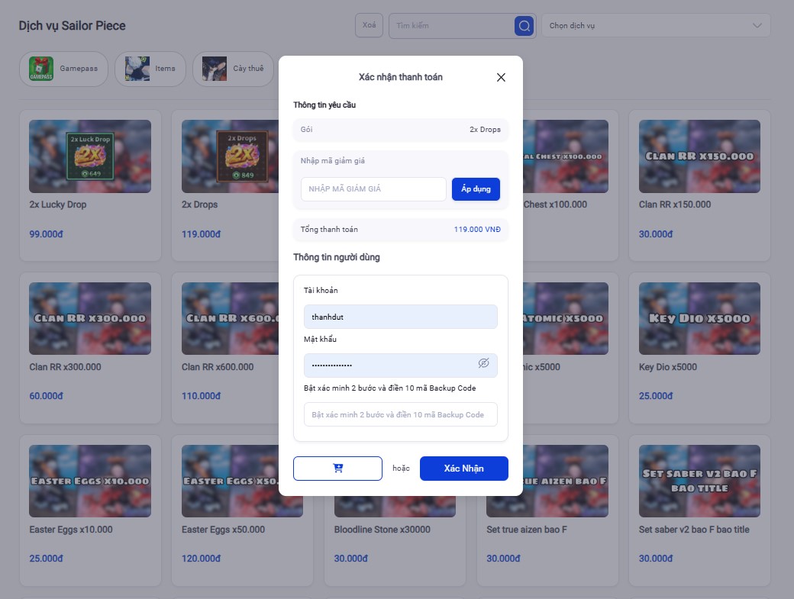Toggle password visibility eye icon

click(483, 363)
